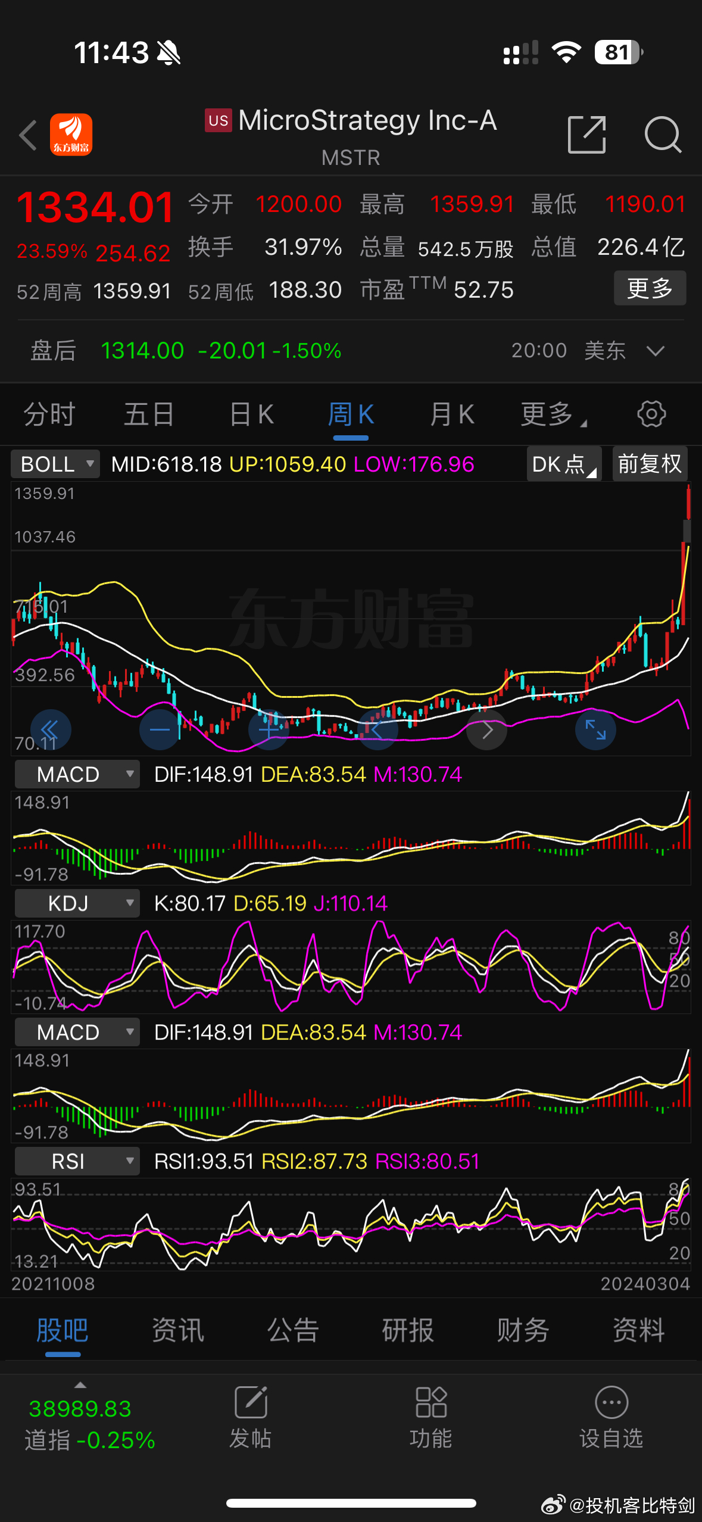Open the 股吧 tab
This screenshot has width=702, height=1522.
coord(63,1330)
